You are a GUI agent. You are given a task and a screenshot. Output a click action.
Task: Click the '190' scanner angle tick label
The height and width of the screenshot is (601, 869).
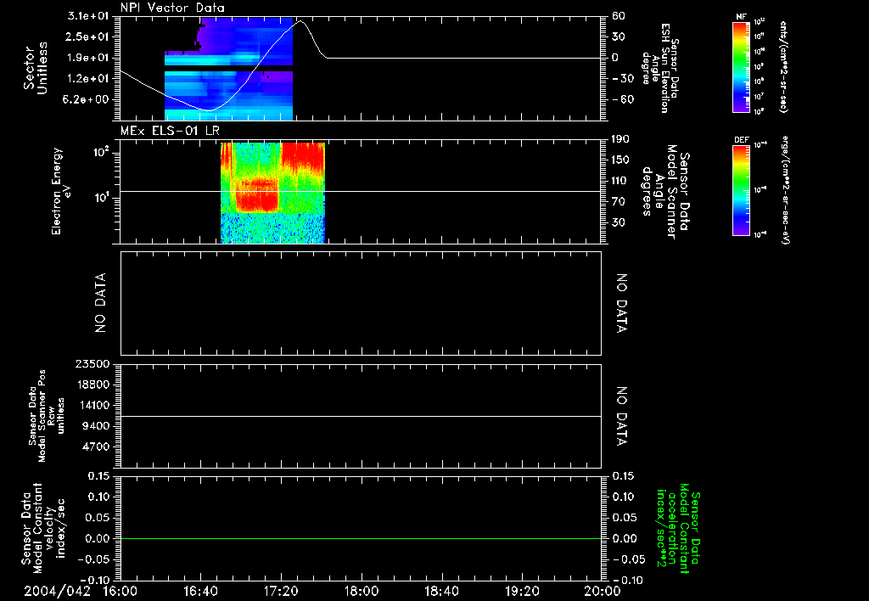coord(621,139)
